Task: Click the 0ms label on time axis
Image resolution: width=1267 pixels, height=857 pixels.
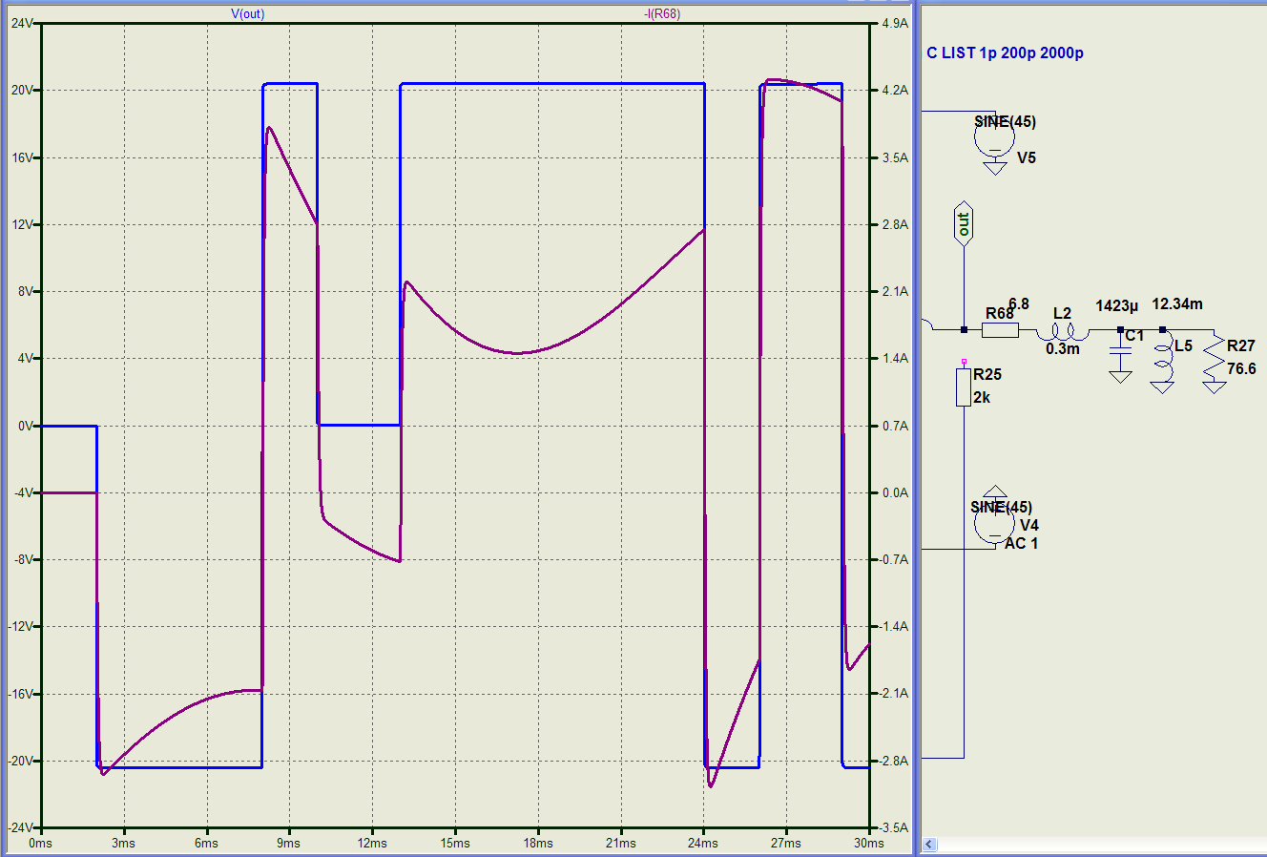Action: pyautogui.click(x=40, y=843)
